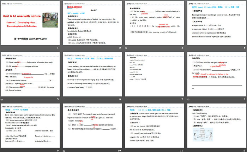
Task: Choose slide 7 with the vocabulary list
Action: coord(155,75)
